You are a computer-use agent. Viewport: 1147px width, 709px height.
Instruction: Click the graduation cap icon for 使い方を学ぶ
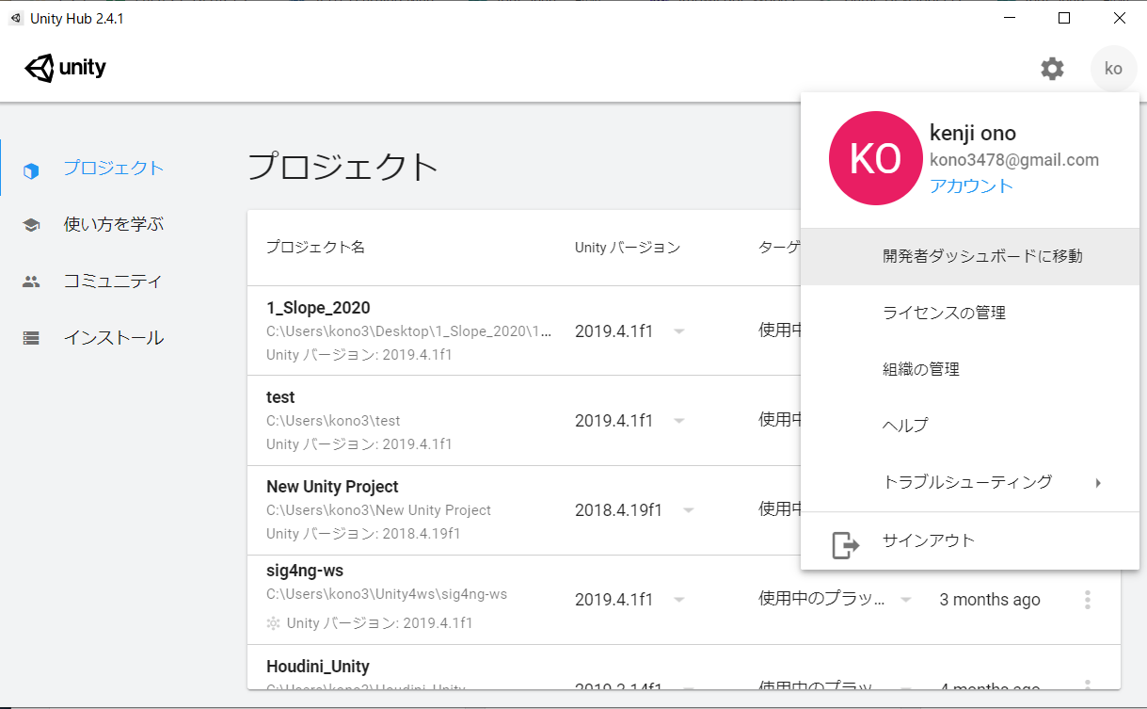point(31,225)
